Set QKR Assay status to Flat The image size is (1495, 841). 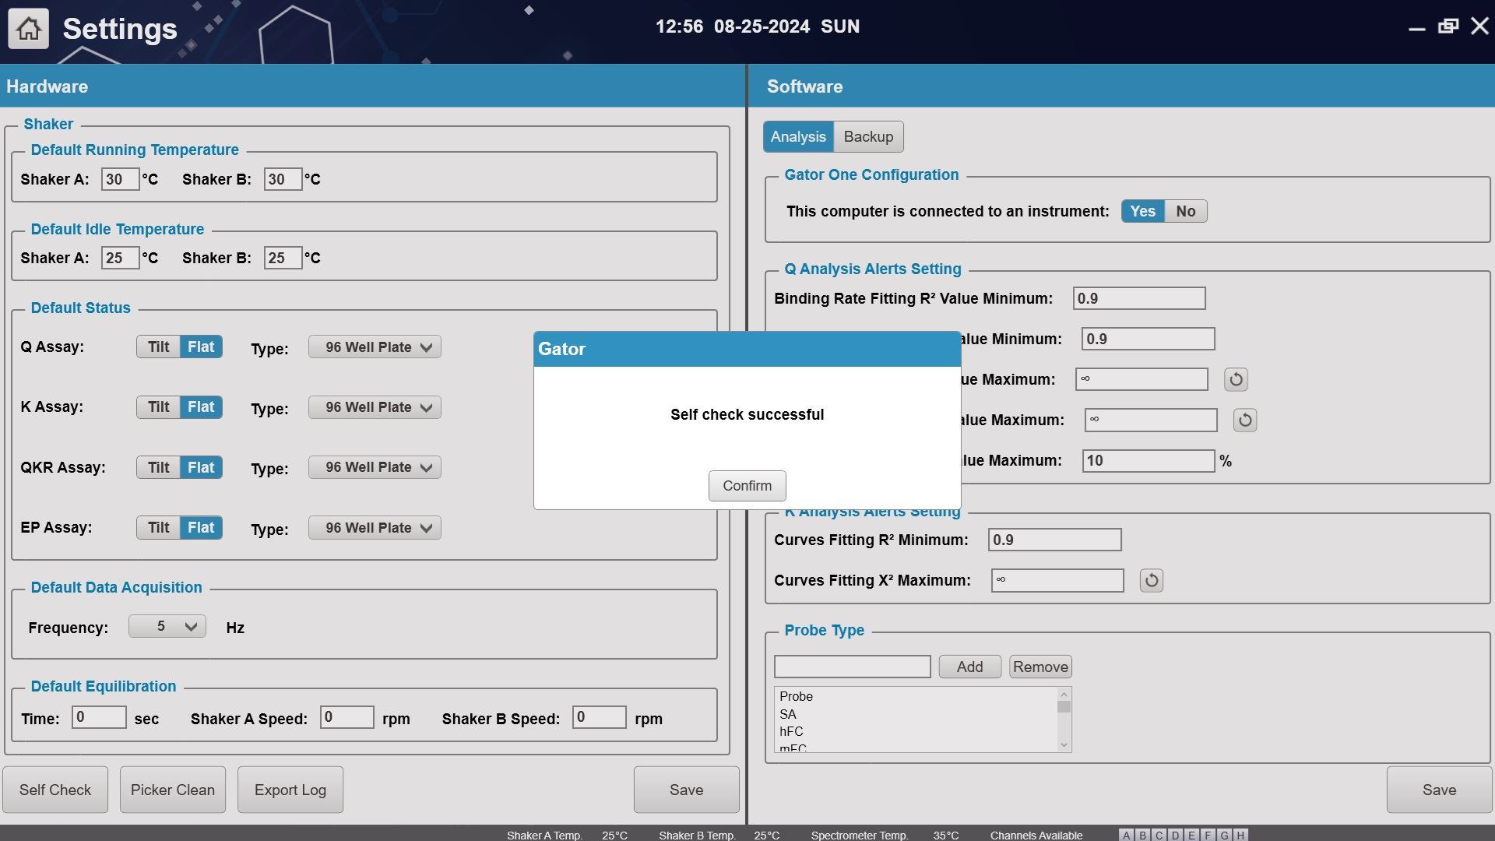tap(201, 467)
